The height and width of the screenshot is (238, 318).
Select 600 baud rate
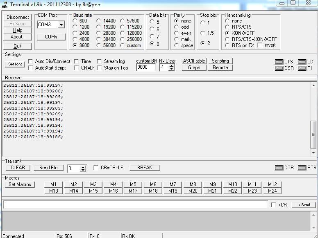point(75,21)
